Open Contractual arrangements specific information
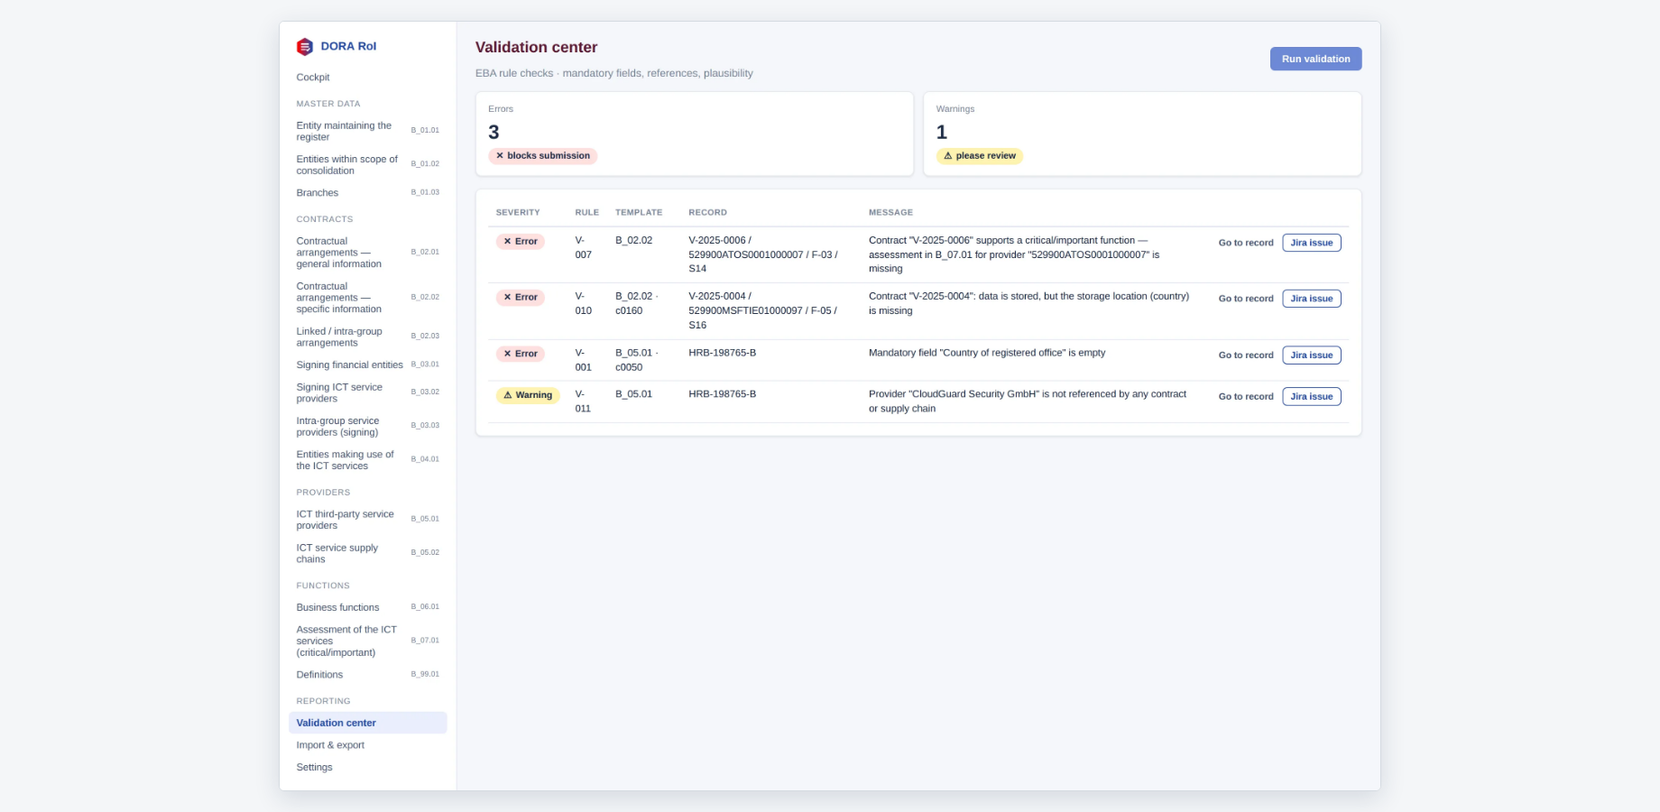The image size is (1660, 812). pyautogui.click(x=367, y=298)
